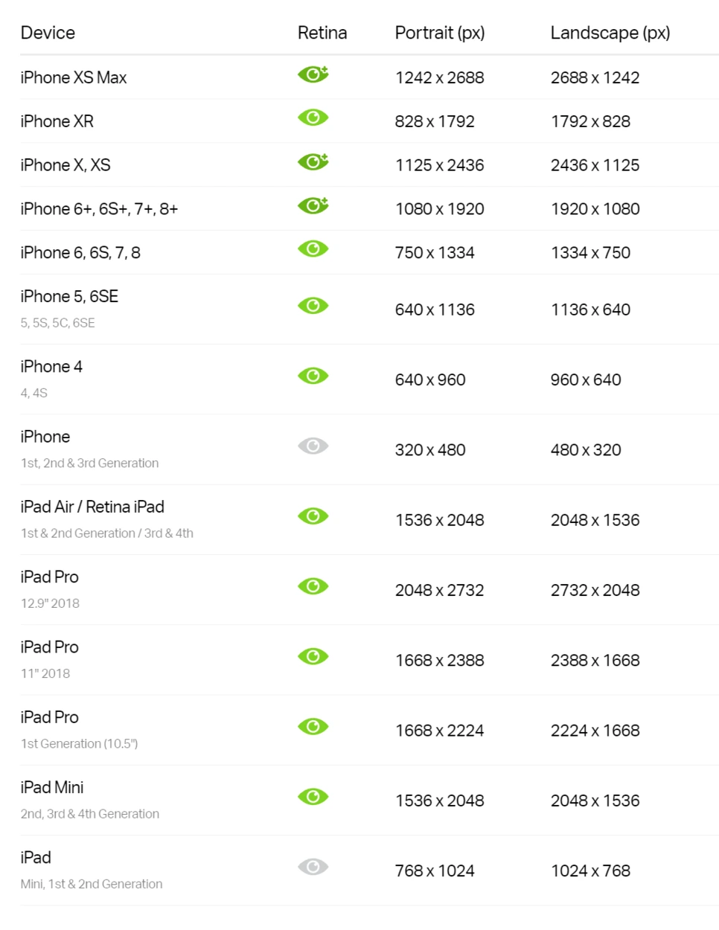Image resolution: width=719 pixels, height=930 pixels.
Task: Select the iPhone XS Max device name
Action: tap(74, 77)
